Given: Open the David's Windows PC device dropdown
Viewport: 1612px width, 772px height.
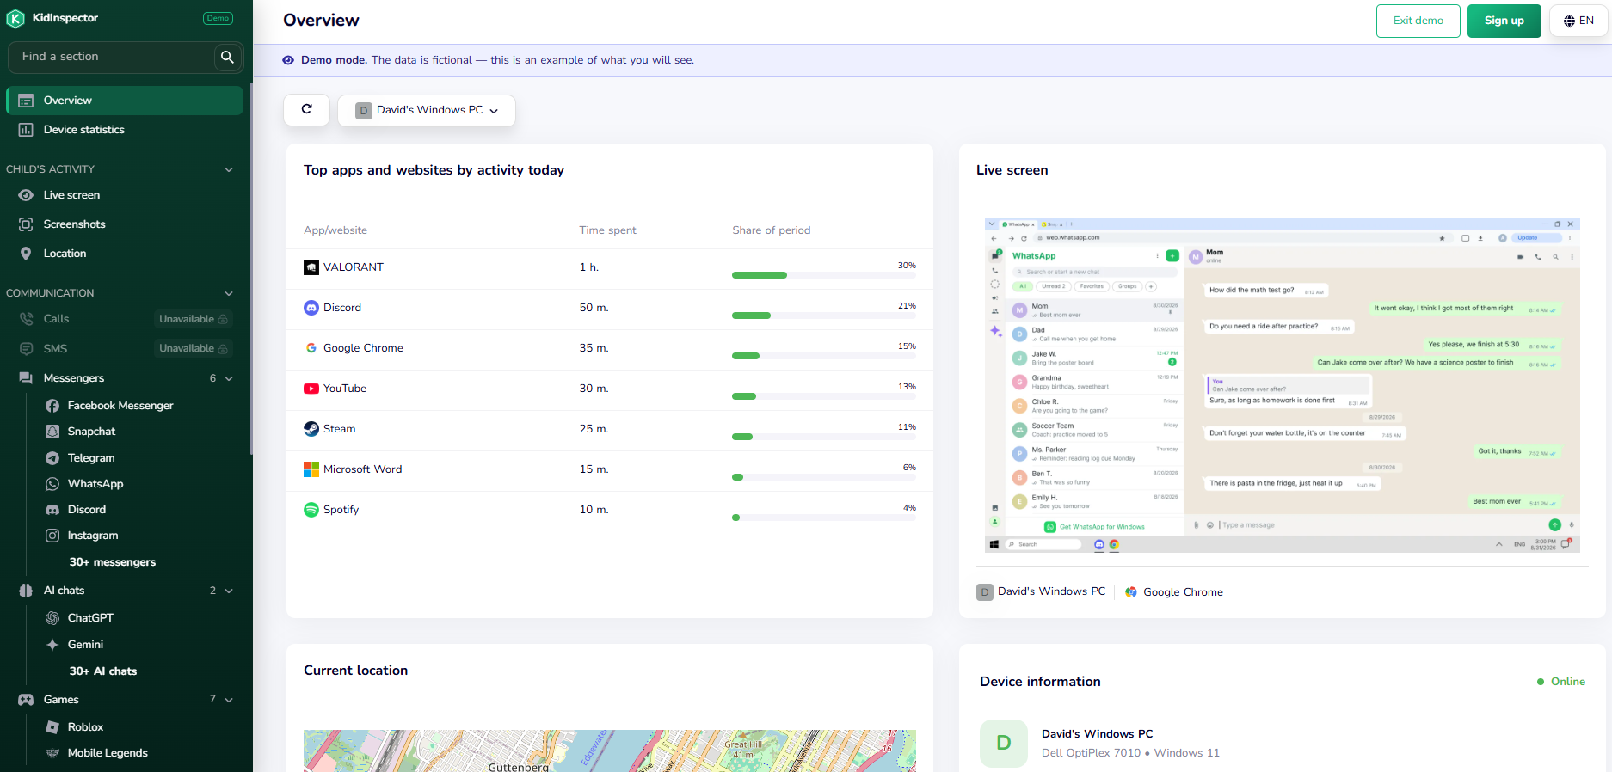Looking at the screenshot, I should [427, 110].
